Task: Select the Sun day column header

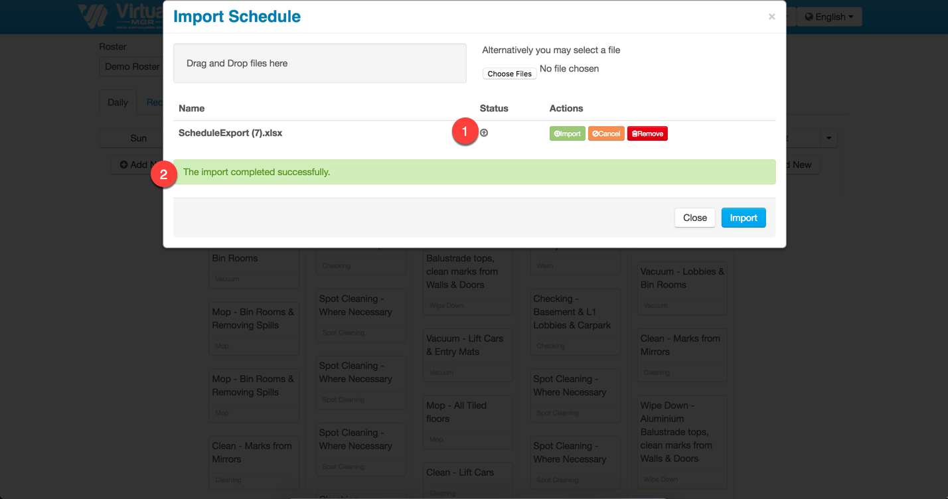Action: pyautogui.click(x=138, y=138)
